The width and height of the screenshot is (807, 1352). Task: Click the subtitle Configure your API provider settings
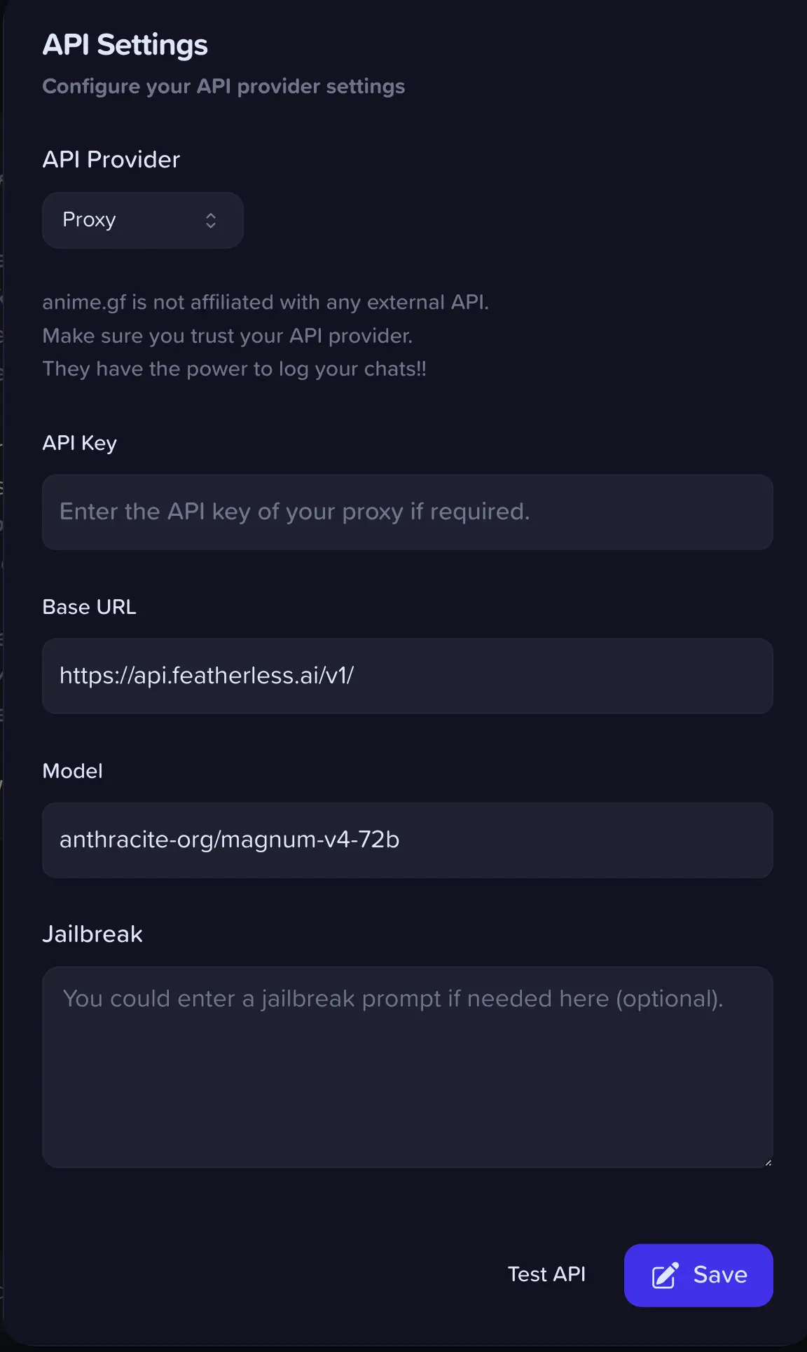(223, 86)
